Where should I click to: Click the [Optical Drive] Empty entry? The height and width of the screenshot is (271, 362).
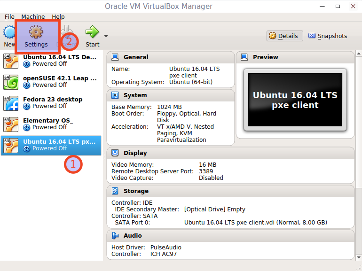pyautogui.click(x=214, y=209)
